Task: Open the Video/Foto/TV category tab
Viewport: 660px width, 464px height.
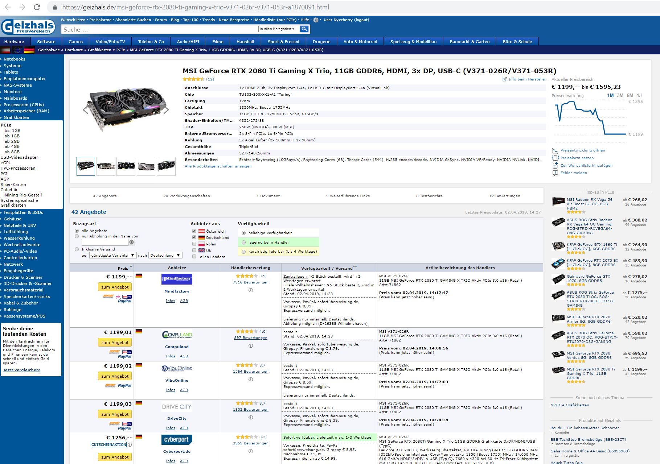Action: point(110,42)
